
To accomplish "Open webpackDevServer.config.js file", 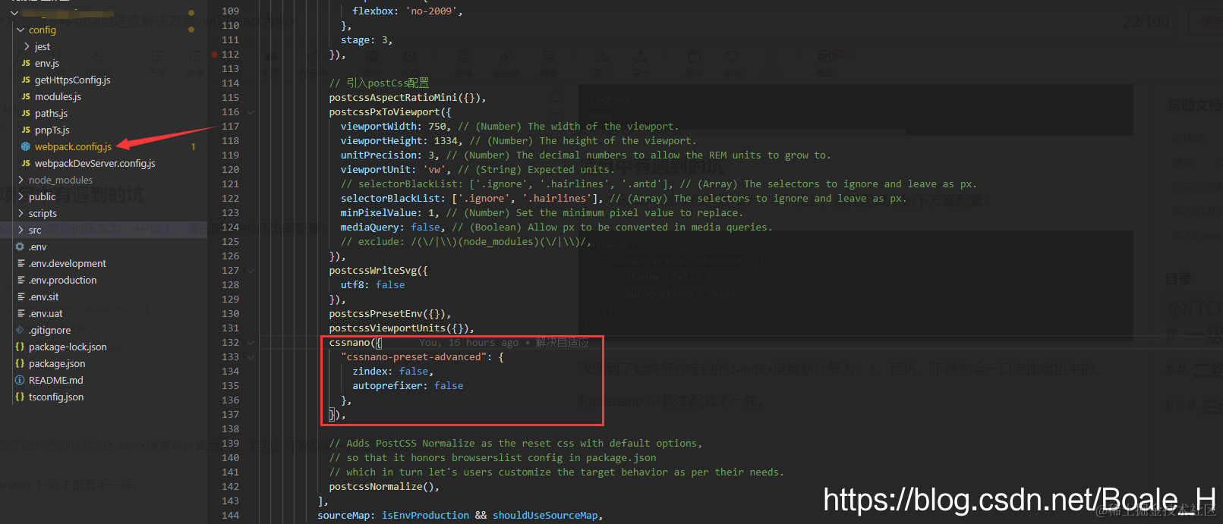I will [x=95, y=164].
